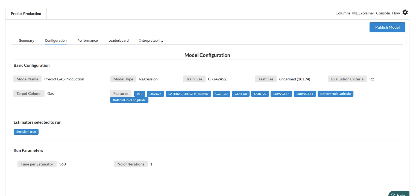Click the GOR_60 feature tag

(241, 94)
